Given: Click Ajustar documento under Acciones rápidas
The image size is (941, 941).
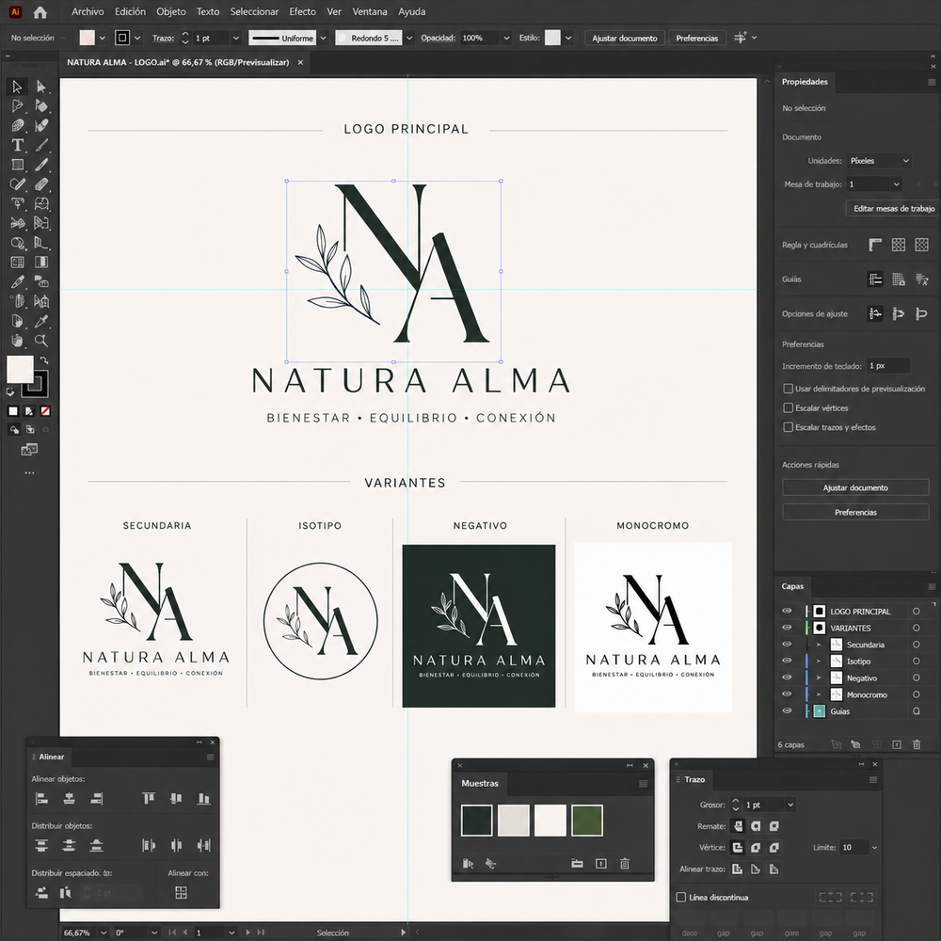Looking at the screenshot, I should click(855, 487).
